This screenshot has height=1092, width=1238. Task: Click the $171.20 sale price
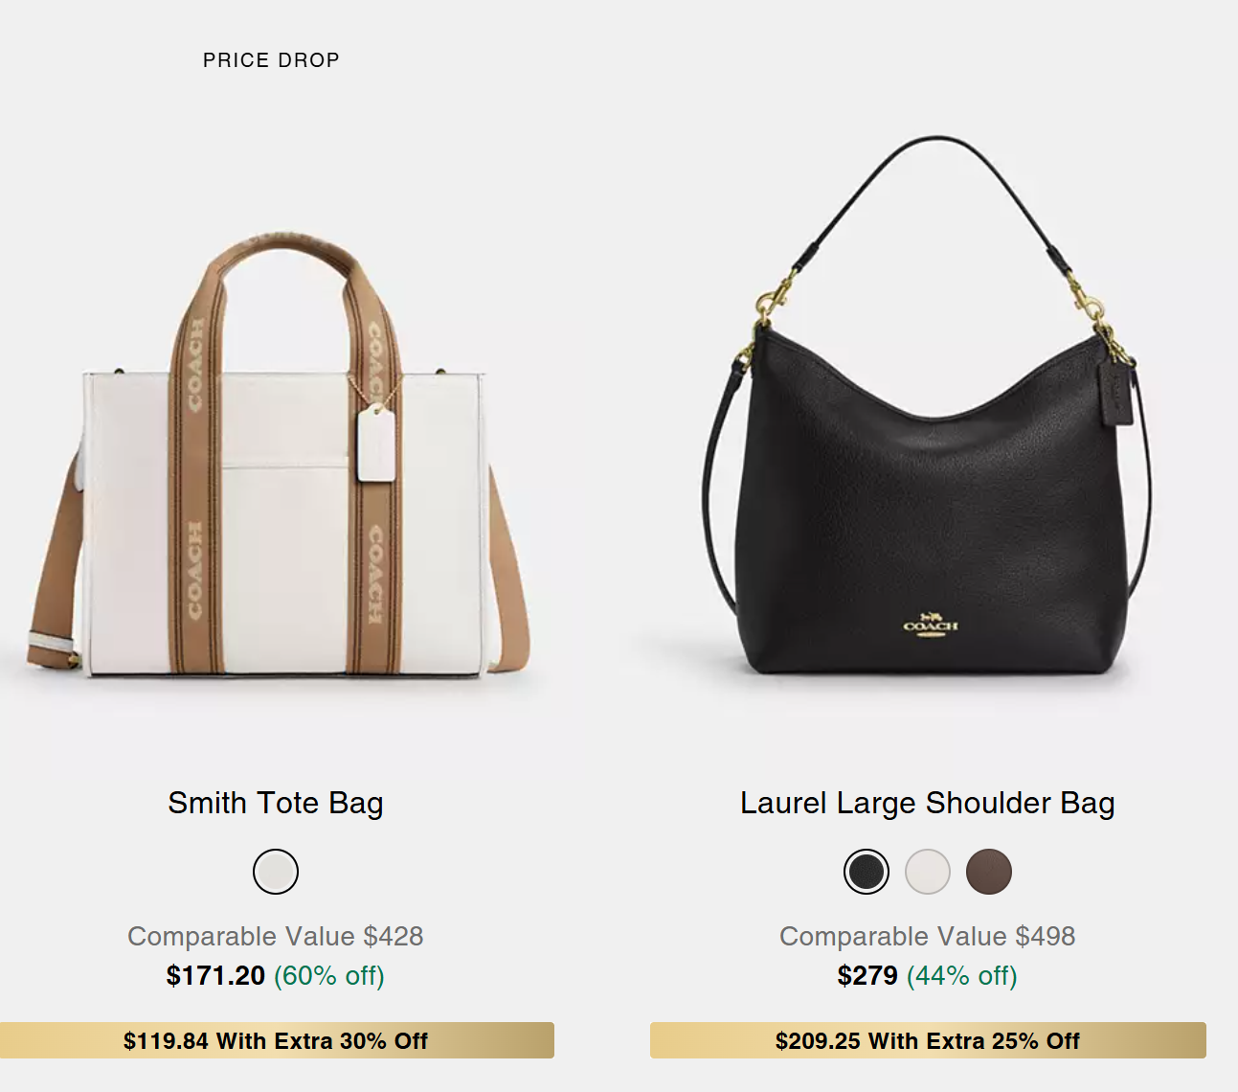215,975
